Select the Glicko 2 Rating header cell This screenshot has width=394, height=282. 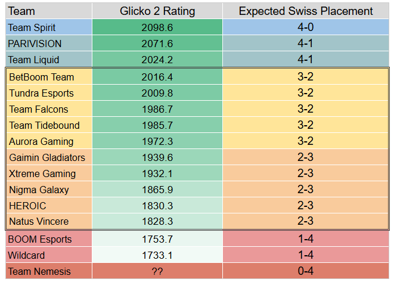(157, 11)
